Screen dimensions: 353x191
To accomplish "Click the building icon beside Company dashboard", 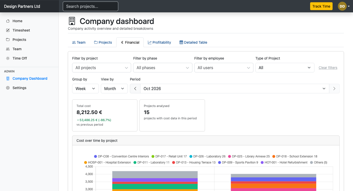I will [72, 21].
